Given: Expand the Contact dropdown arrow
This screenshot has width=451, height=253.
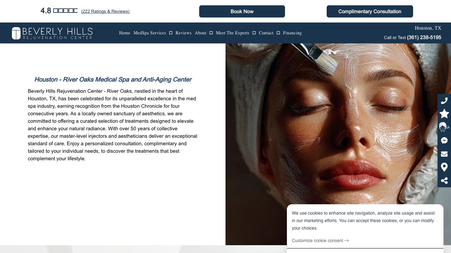Looking at the screenshot, I should 278,33.
